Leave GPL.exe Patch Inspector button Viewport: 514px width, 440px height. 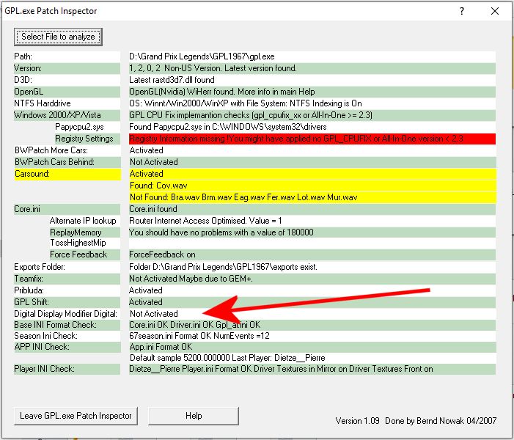pos(76,416)
